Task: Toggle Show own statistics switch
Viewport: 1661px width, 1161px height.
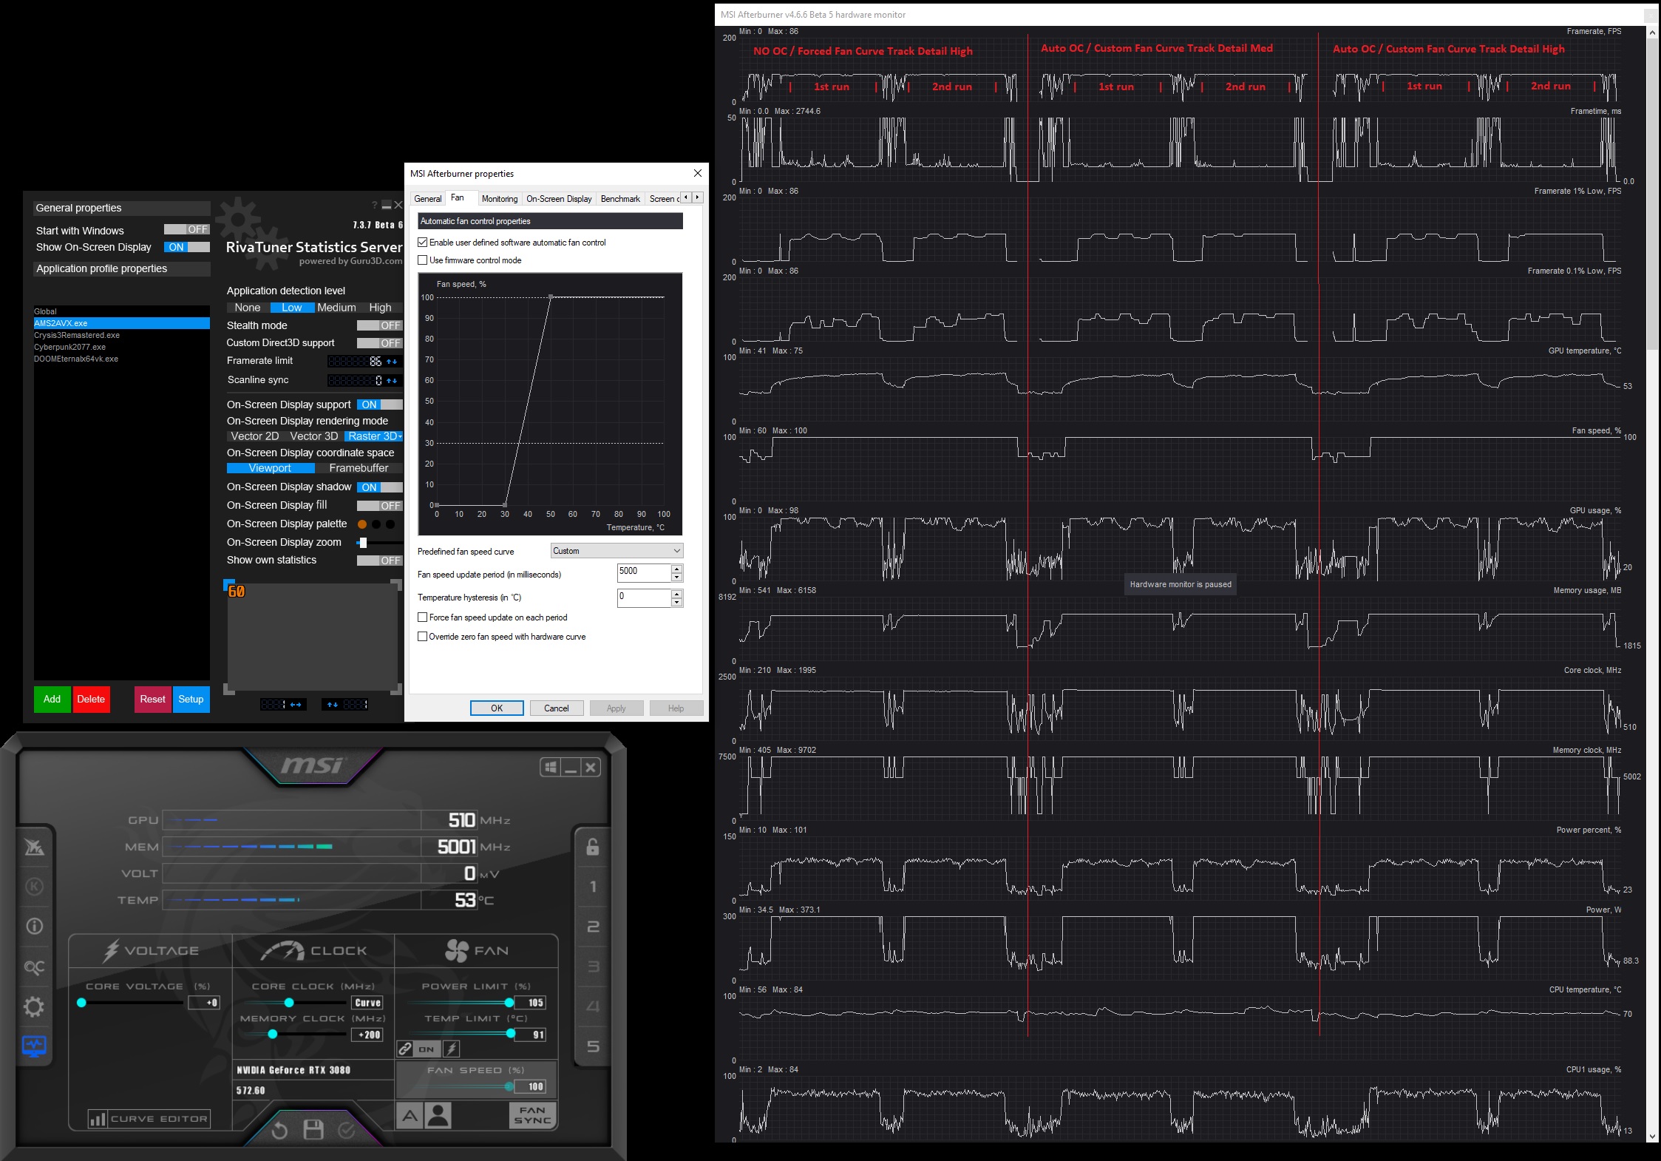Action: point(379,561)
